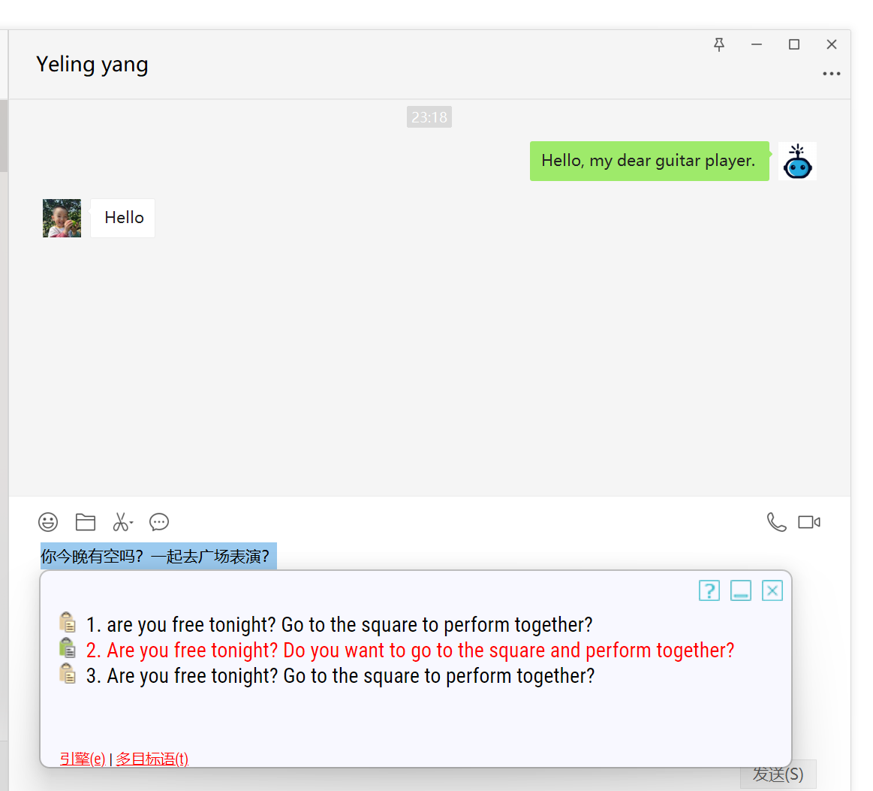
Task: Copy translation 3 via its clipboard icon
Action: point(68,673)
